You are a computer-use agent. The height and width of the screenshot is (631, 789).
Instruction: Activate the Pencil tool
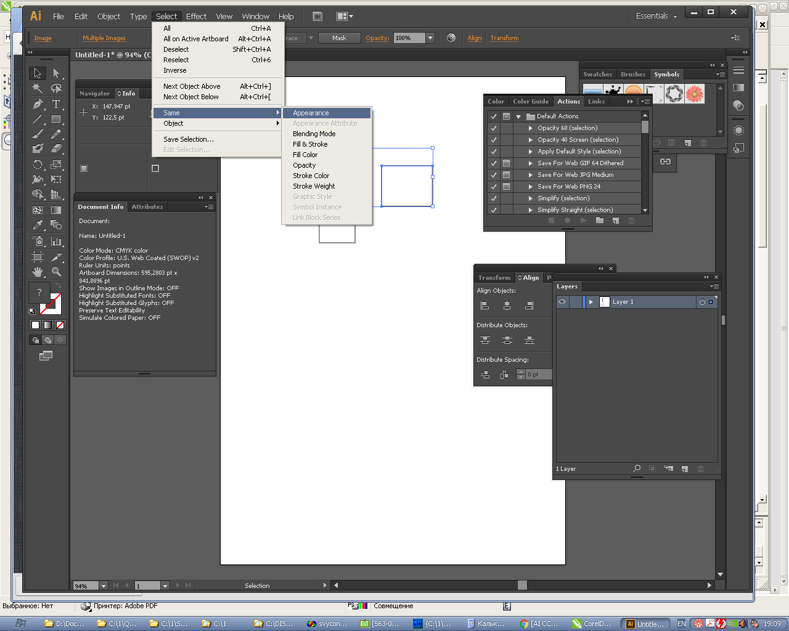click(56, 134)
